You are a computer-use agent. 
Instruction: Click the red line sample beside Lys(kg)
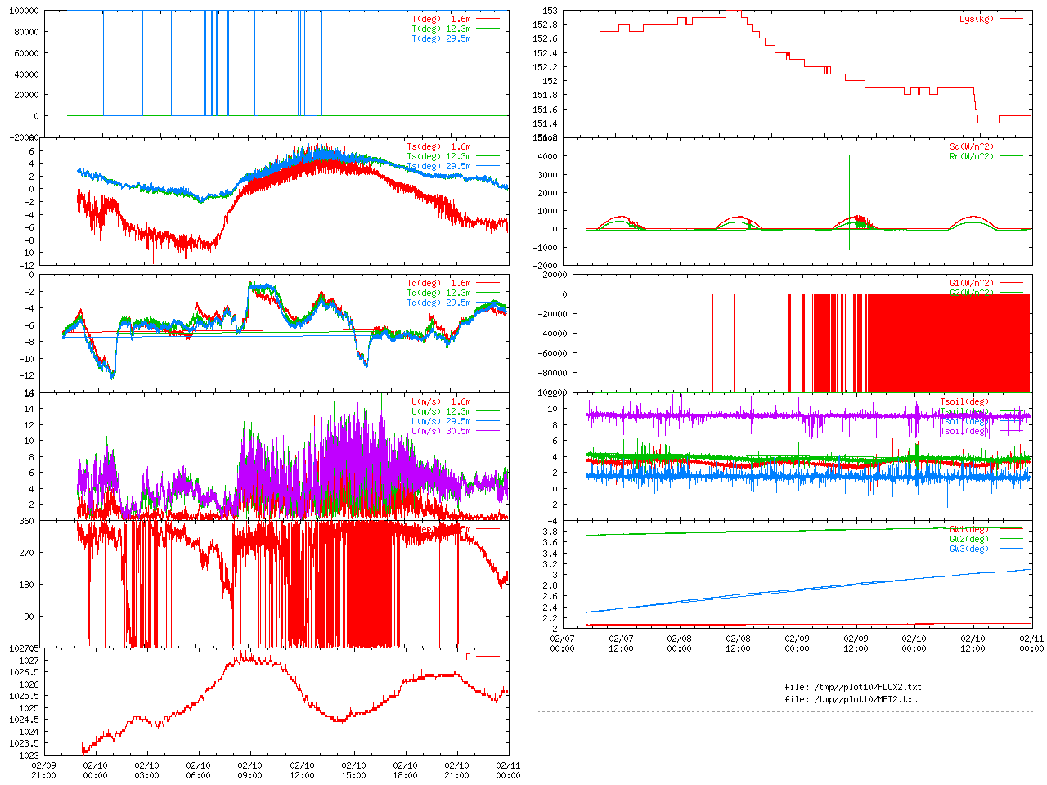coord(1011,19)
